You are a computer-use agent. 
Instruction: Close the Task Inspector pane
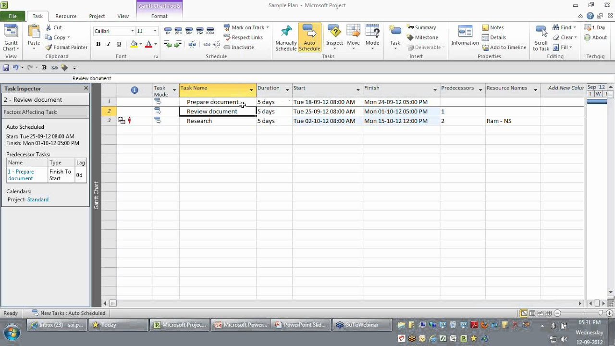coord(86,88)
